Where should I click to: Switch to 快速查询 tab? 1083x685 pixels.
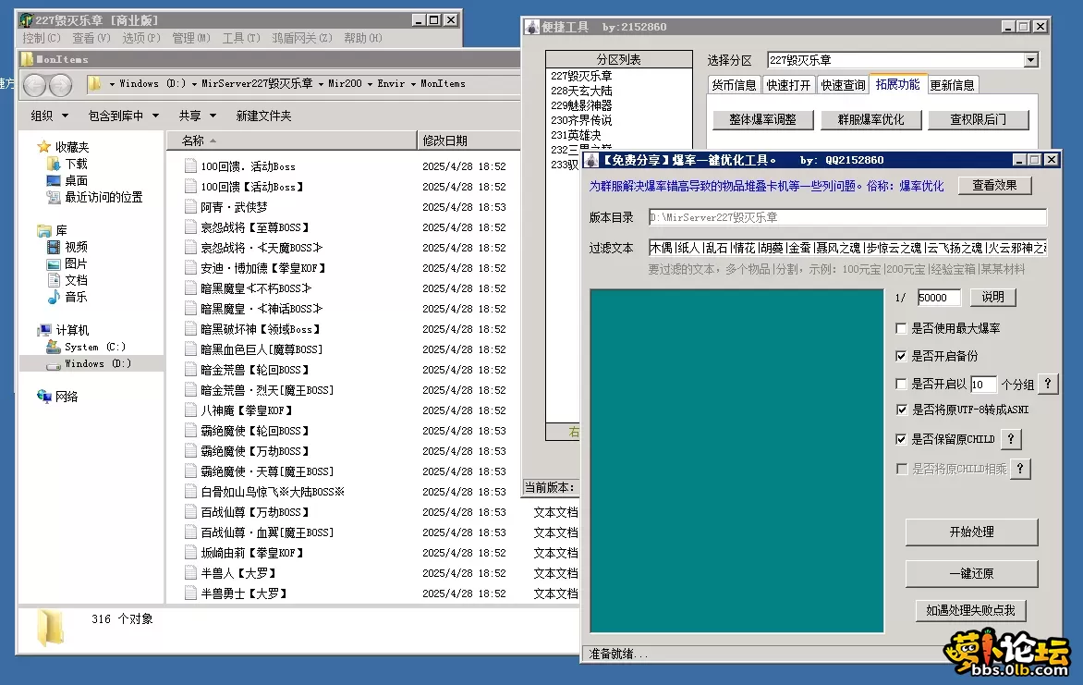[843, 85]
